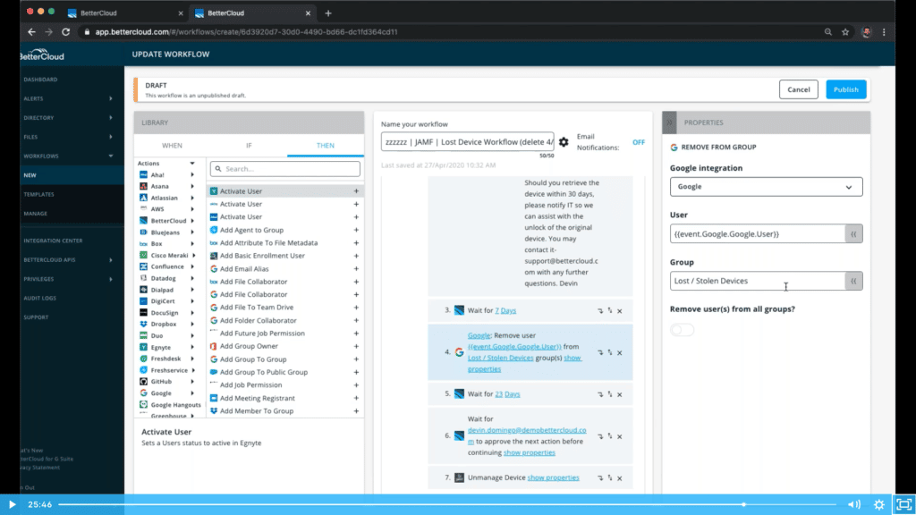This screenshot has width=916, height=515.
Task: Toggle Remove user(s) from all groups
Action: coord(682,330)
